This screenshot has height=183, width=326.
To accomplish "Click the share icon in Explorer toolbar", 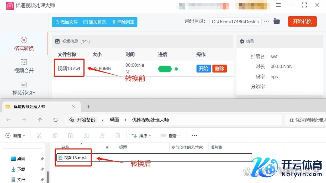I will coord(102,135).
